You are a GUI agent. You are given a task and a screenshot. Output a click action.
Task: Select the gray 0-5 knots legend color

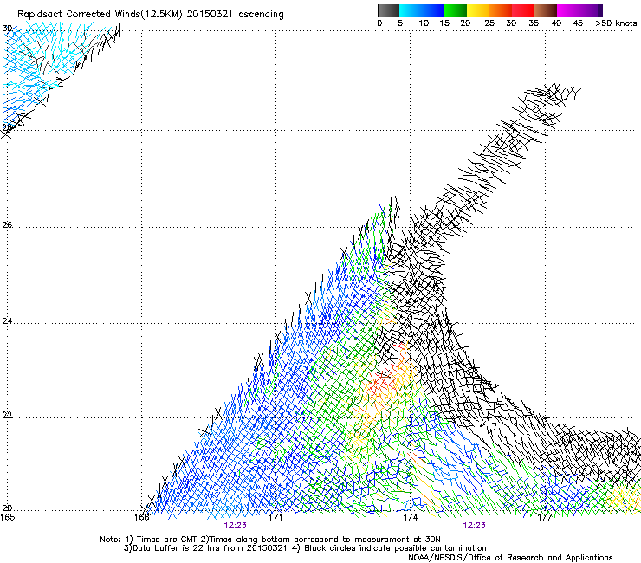pyautogui.click(x=388, y=10)
